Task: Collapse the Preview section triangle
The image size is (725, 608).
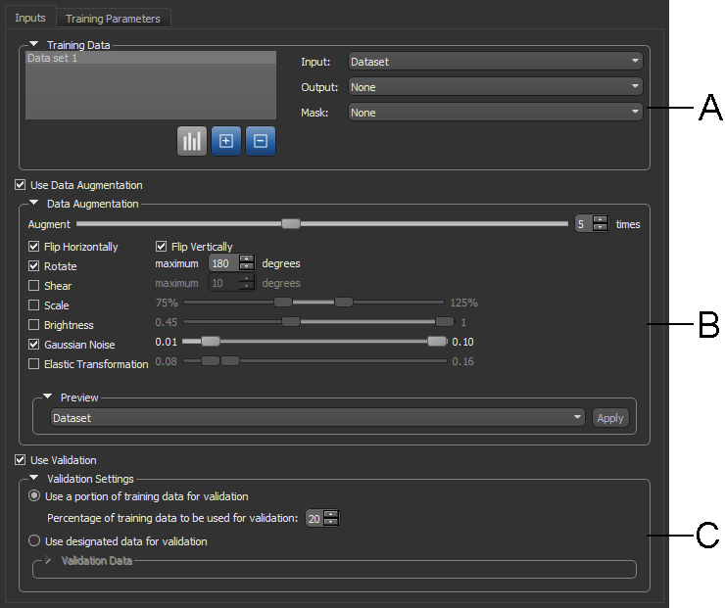Action: pos(48,398)
